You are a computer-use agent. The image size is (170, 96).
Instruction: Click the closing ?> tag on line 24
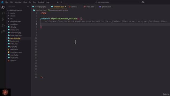pyautogui.click(x=42, y=77)
